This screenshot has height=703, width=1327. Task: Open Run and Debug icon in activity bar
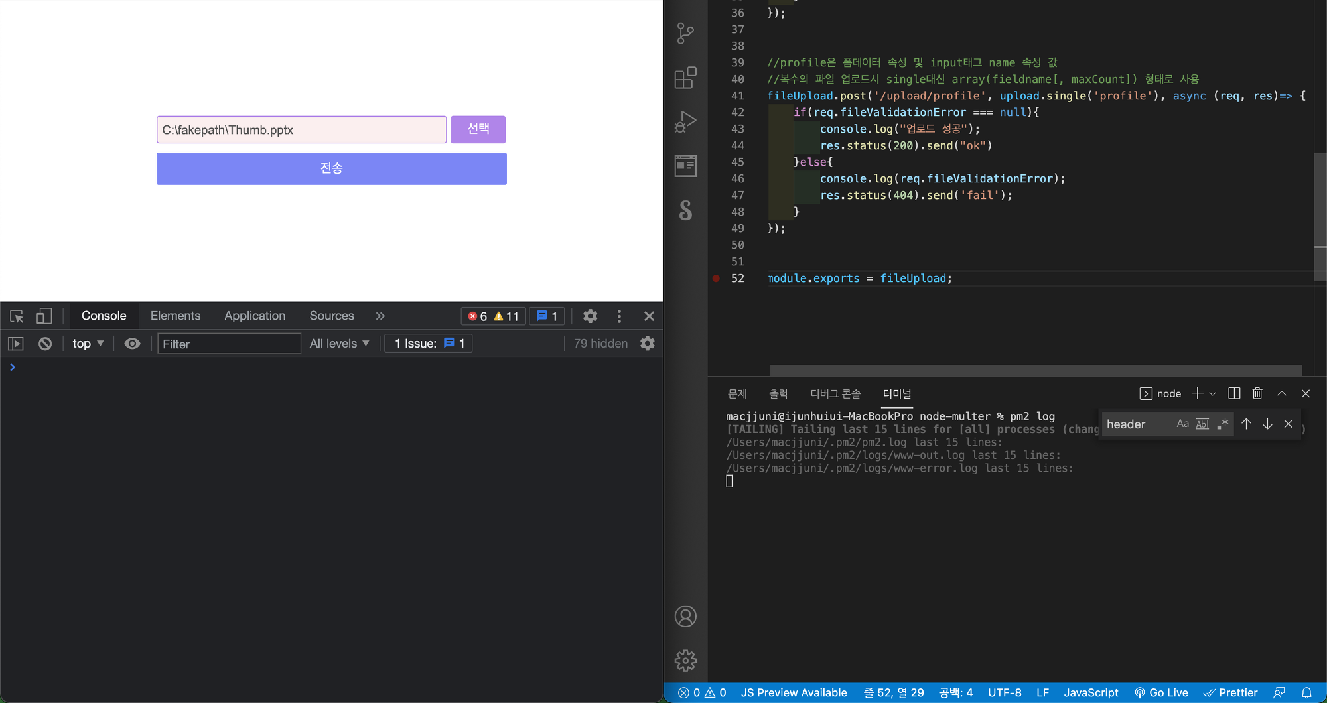coord(685,122)
